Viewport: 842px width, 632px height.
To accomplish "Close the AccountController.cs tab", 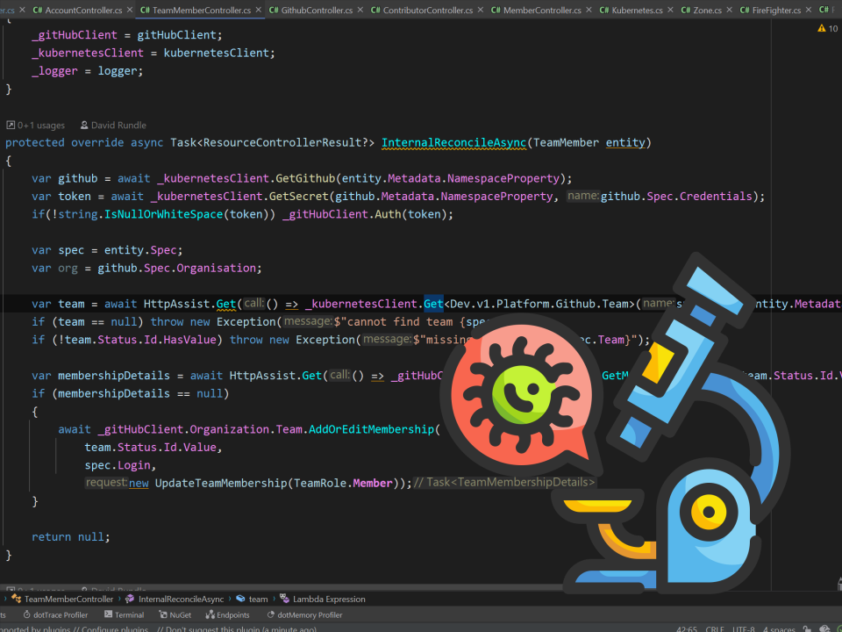I will 130,10.
